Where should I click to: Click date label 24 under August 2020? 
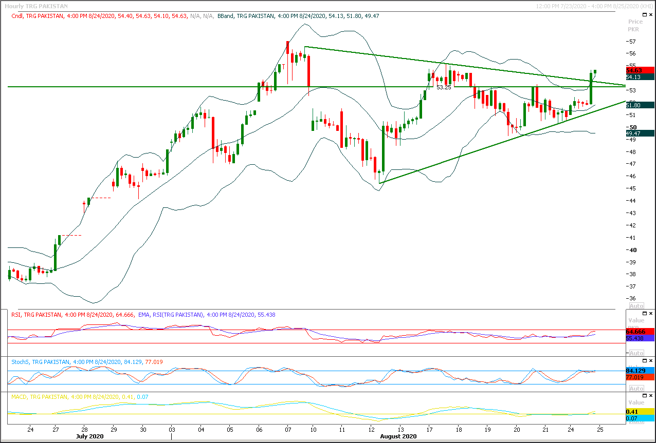[x=571, y=429]
